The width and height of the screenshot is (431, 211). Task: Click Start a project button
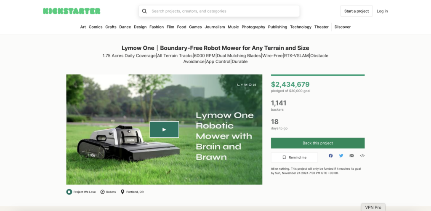[357, 11]
